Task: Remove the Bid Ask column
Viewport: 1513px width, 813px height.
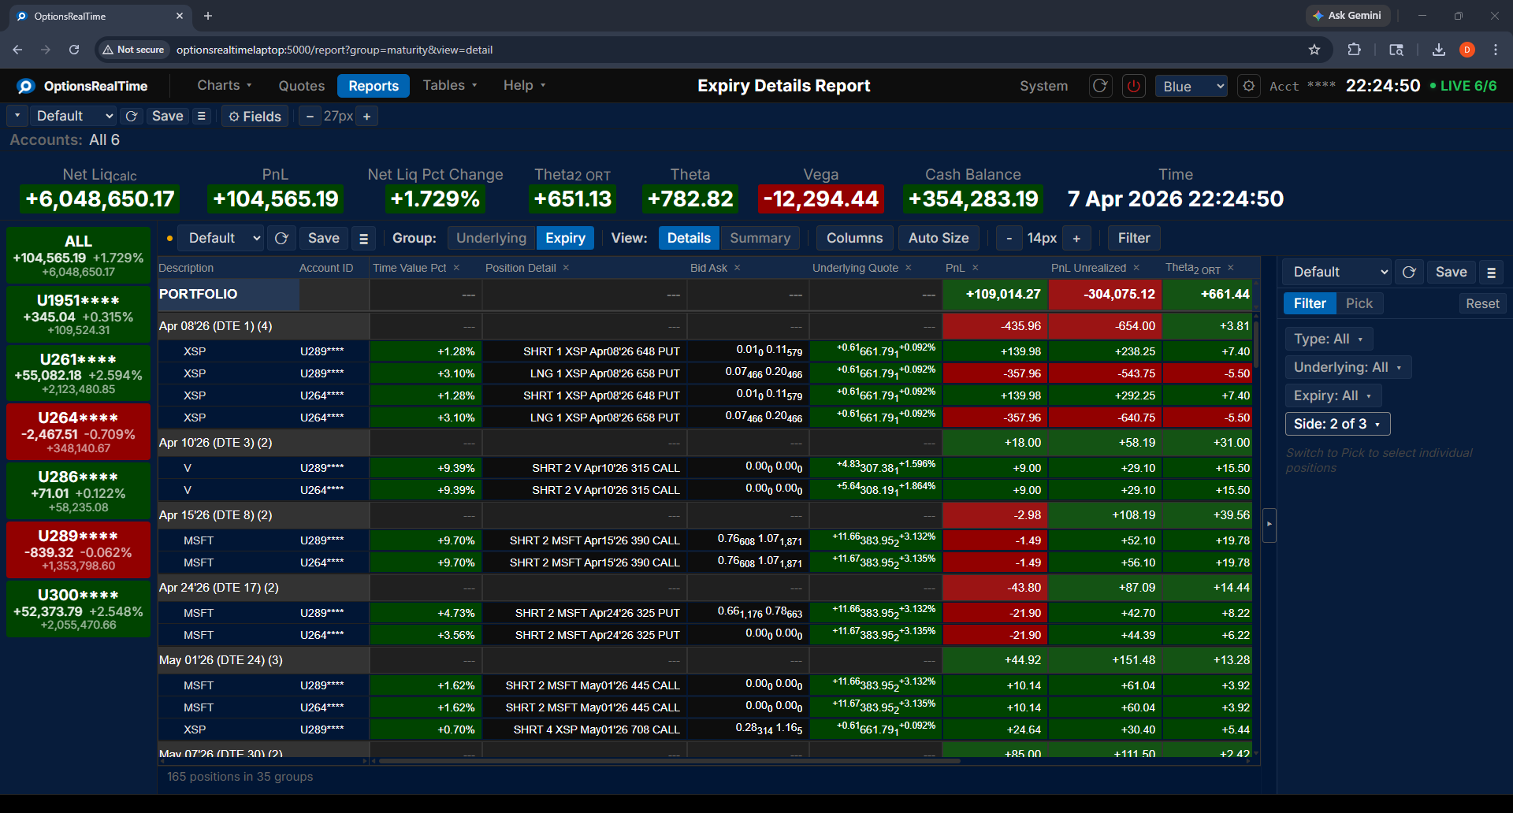Action: tap(738, 268)
